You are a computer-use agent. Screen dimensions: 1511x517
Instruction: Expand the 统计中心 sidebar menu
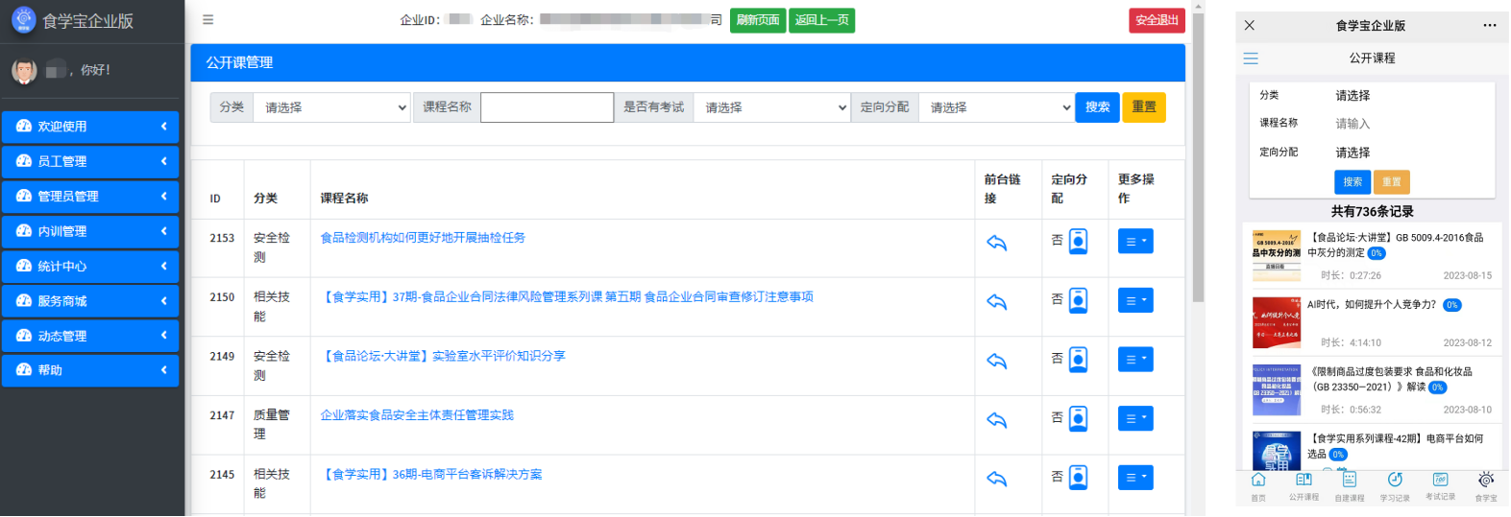(90, 266)
